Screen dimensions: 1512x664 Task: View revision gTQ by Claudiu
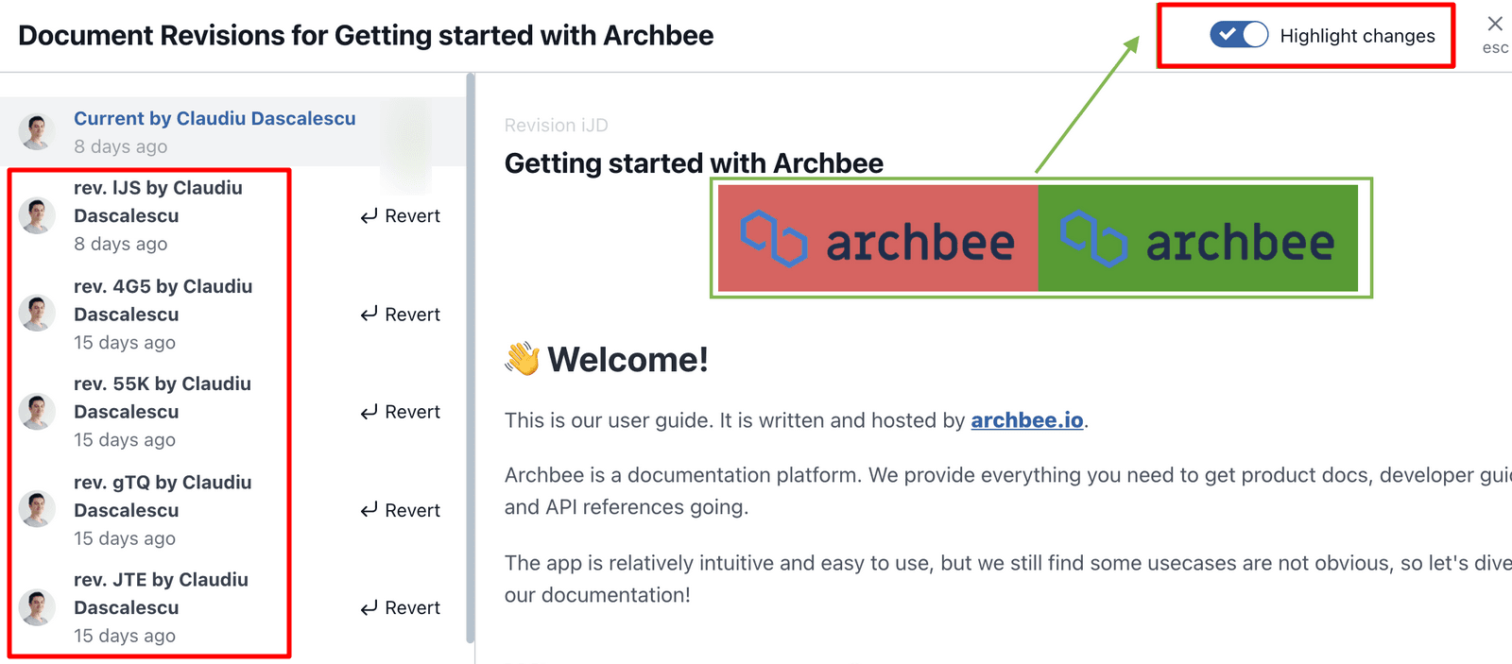163,496
